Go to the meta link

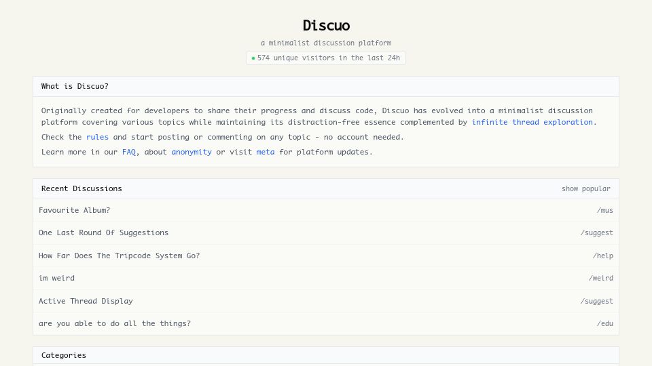coord(266,152)
